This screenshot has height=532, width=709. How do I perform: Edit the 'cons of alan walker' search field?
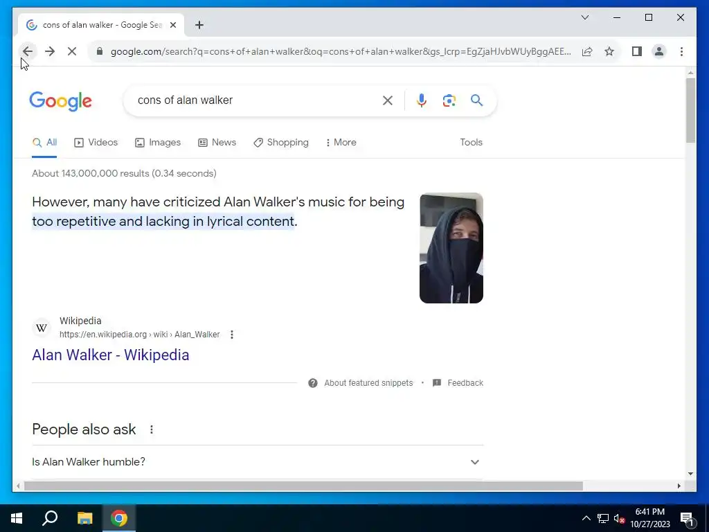pos(255,100)
